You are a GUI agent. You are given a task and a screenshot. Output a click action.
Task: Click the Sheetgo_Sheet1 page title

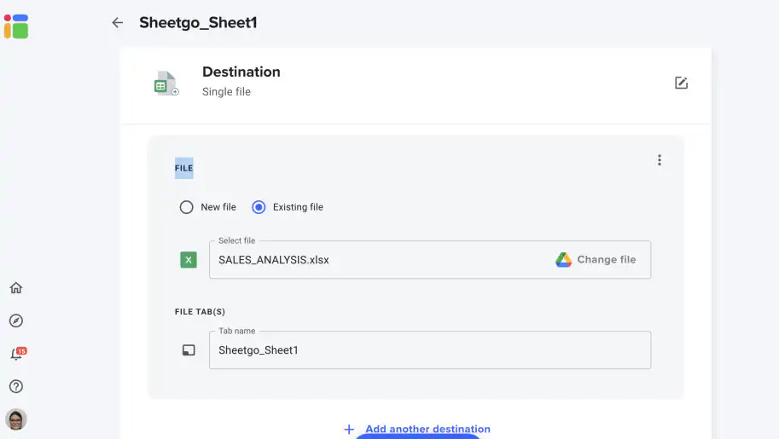(198, 23)
